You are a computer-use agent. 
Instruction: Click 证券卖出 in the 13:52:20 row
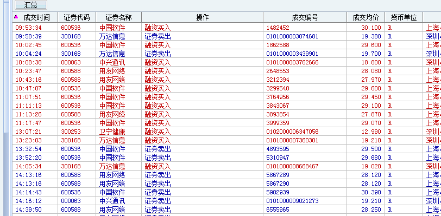158,158
